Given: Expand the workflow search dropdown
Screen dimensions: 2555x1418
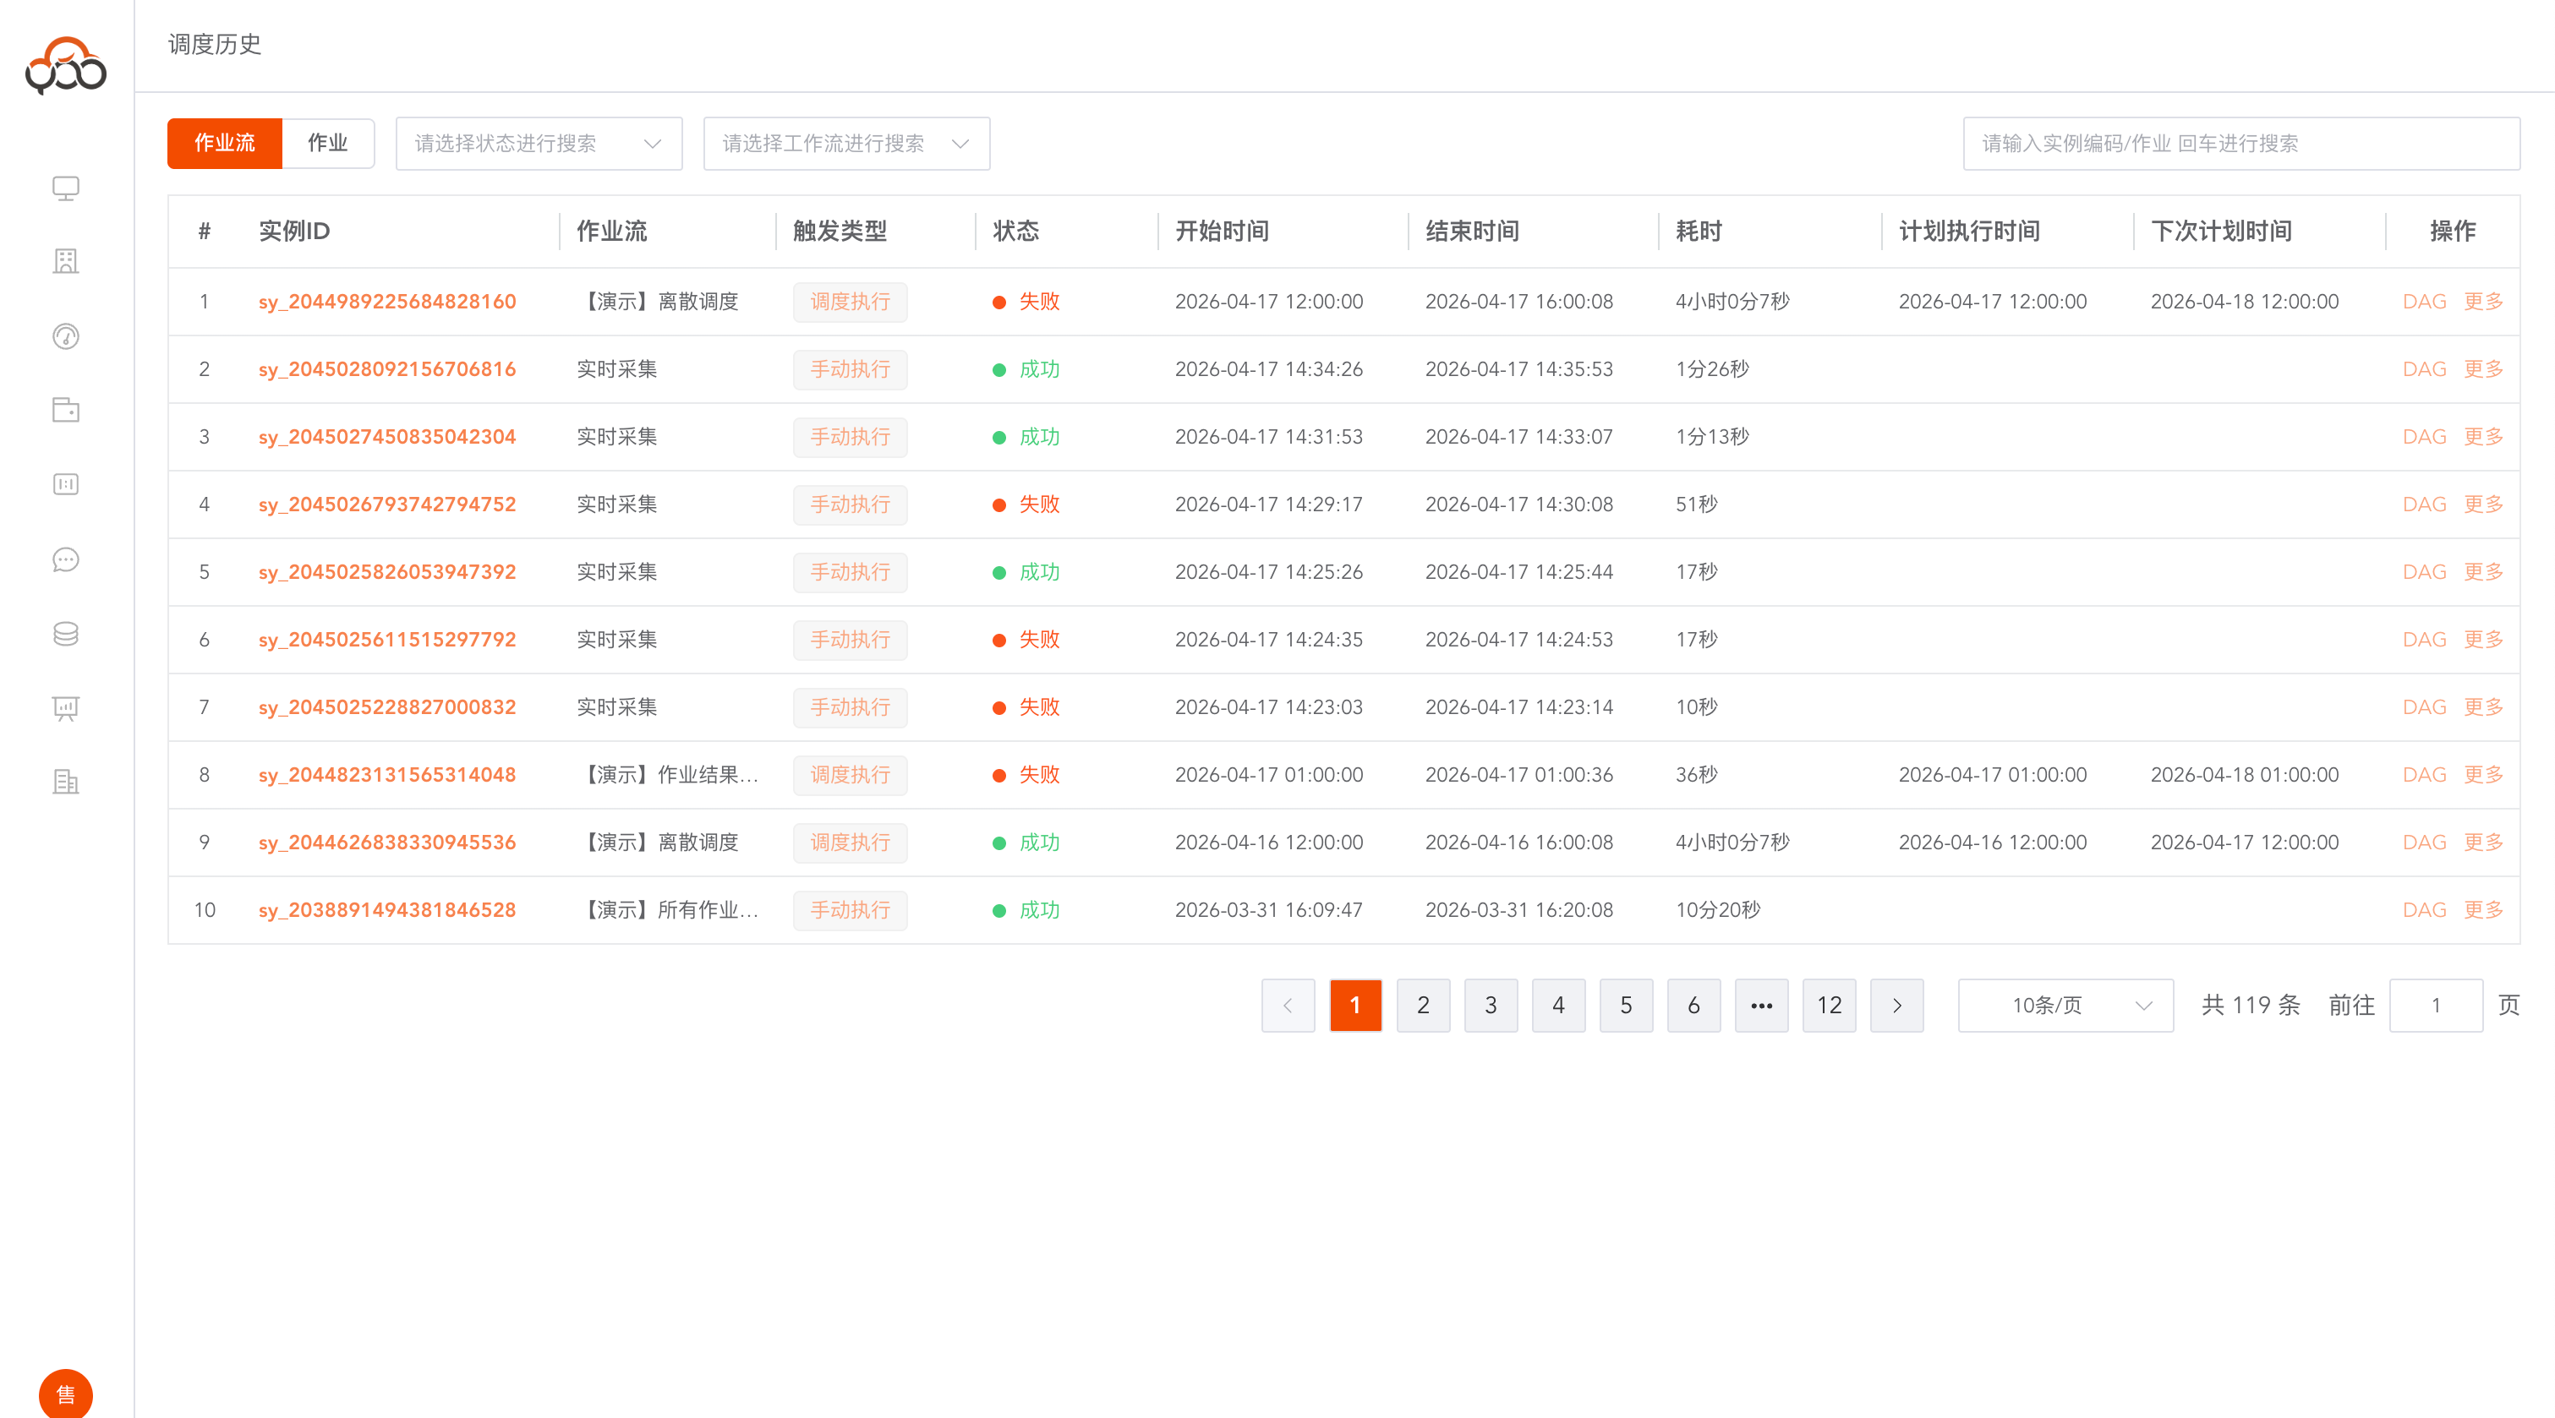Looking at the screenshot, I should click(x=846, y=143).
